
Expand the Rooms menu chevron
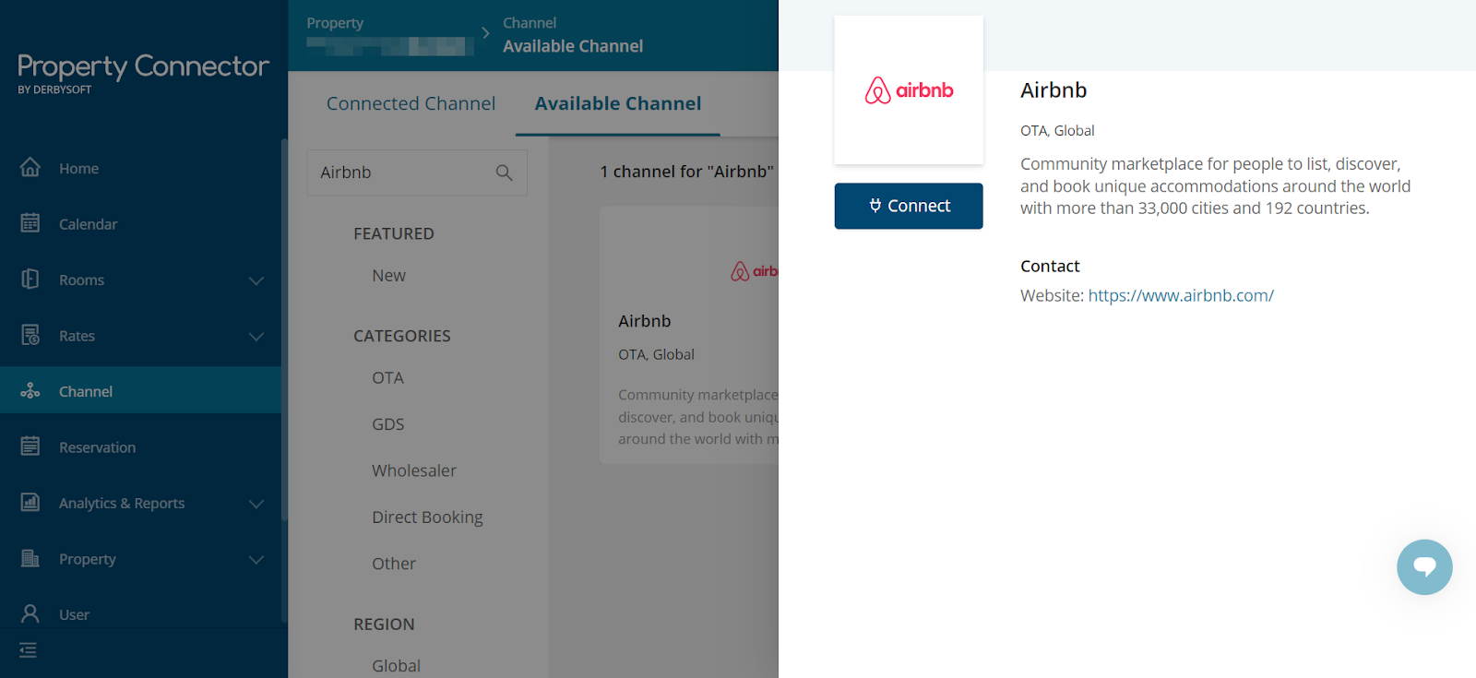[x=256, y=280]
